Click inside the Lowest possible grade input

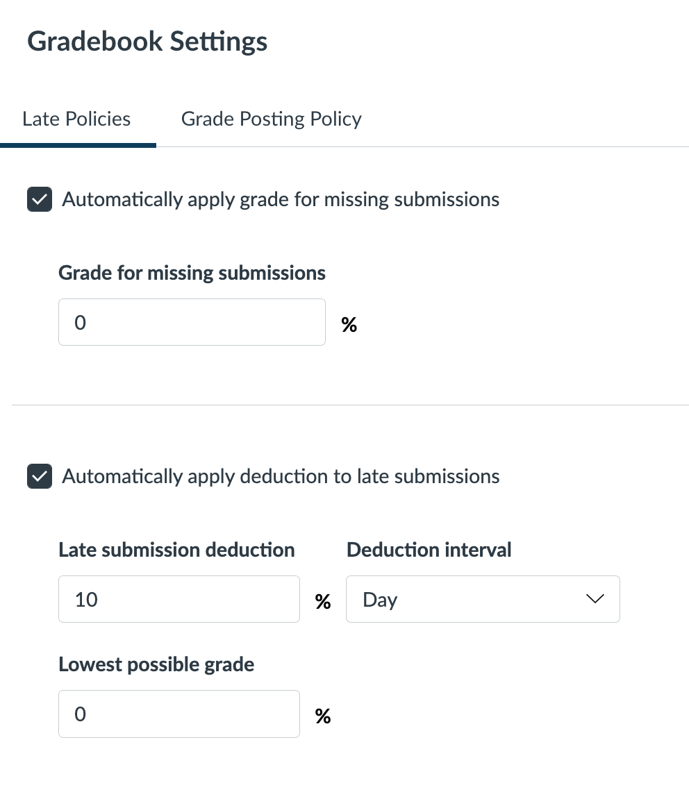[x=179, y=714]
